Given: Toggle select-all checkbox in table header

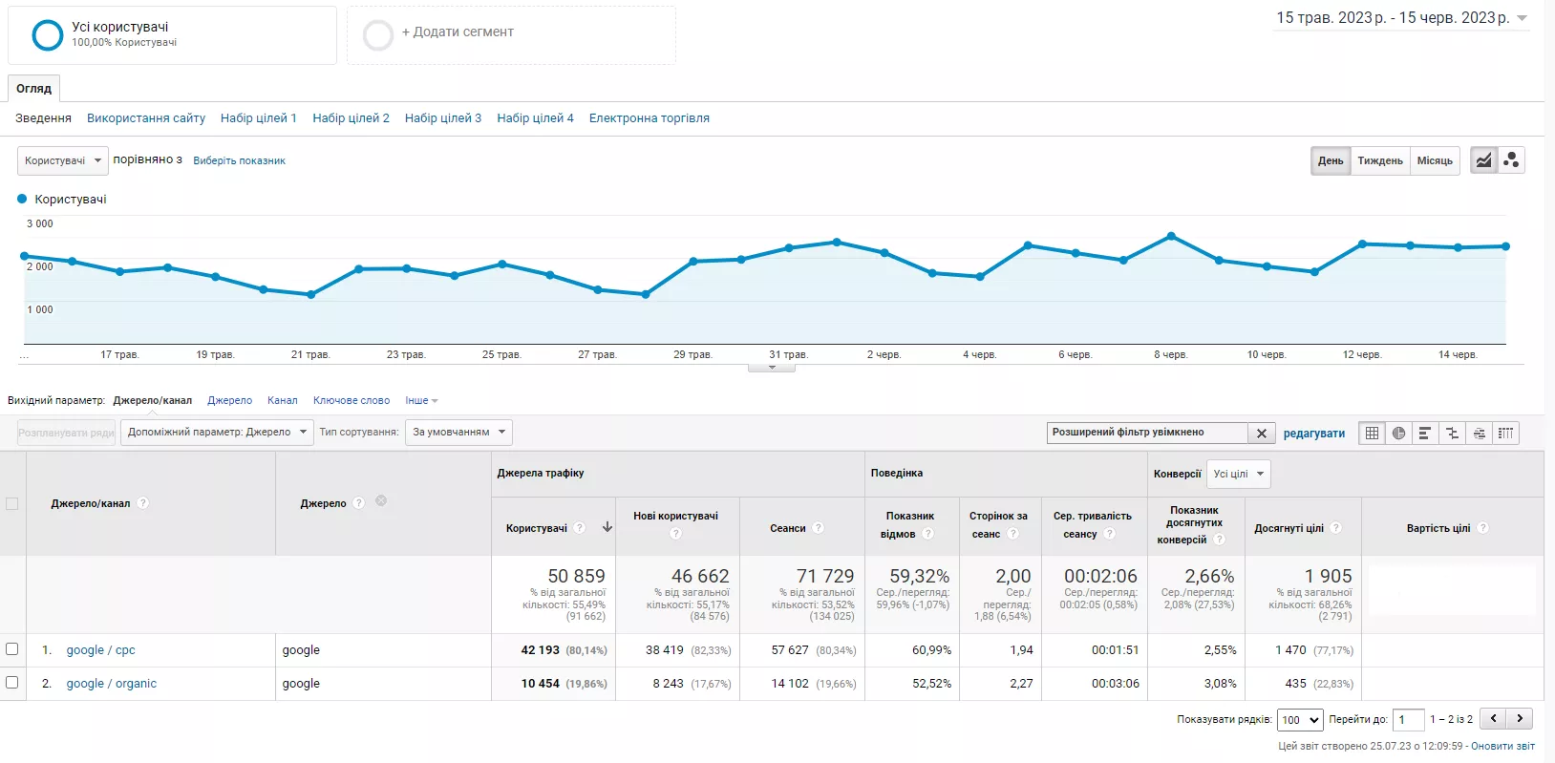Looking at the screenshot, I should click(x=12, y=503).
